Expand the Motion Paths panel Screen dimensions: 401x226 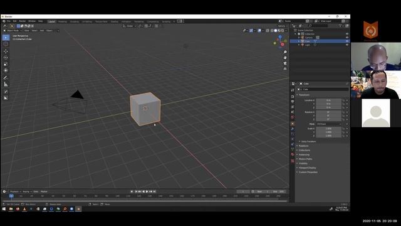point(305,159)
